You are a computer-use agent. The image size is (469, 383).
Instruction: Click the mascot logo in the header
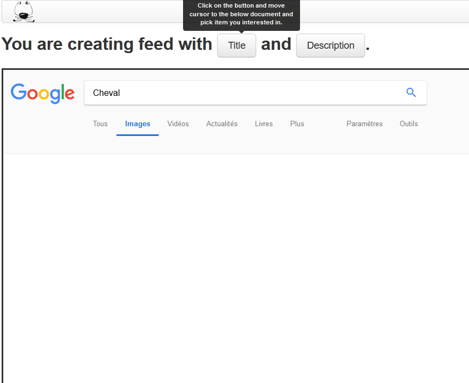pyautogui.click(x=23, y=11)
